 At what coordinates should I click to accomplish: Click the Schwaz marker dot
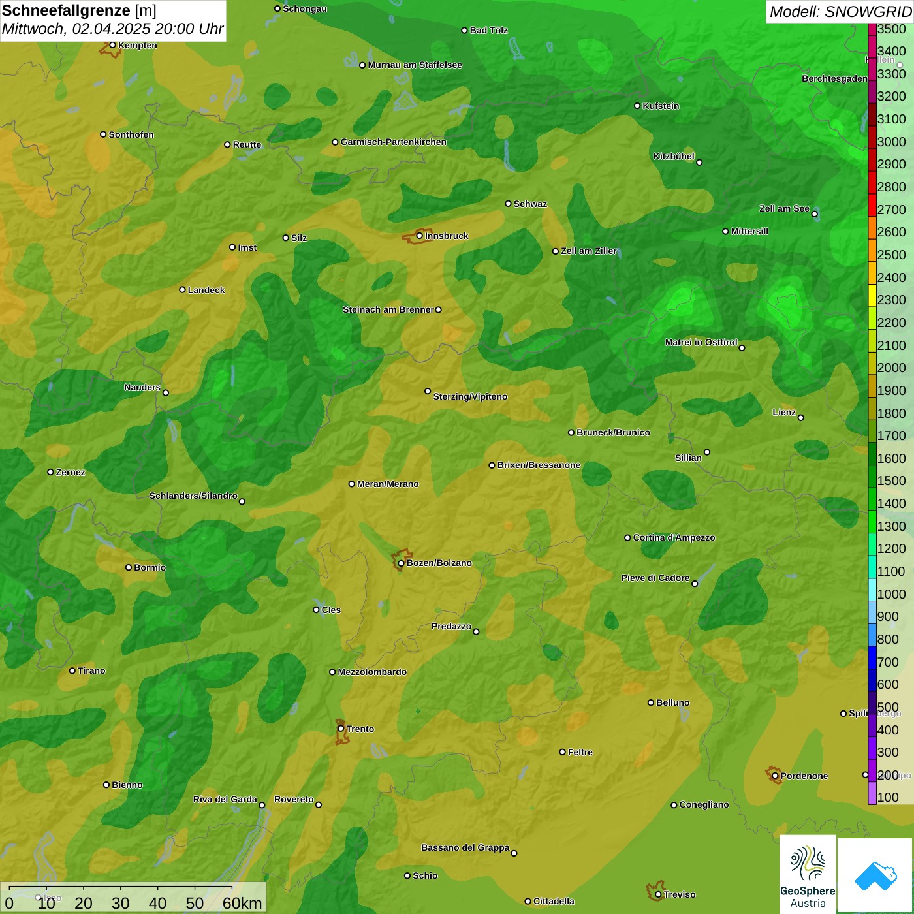(x=508, y=204)
